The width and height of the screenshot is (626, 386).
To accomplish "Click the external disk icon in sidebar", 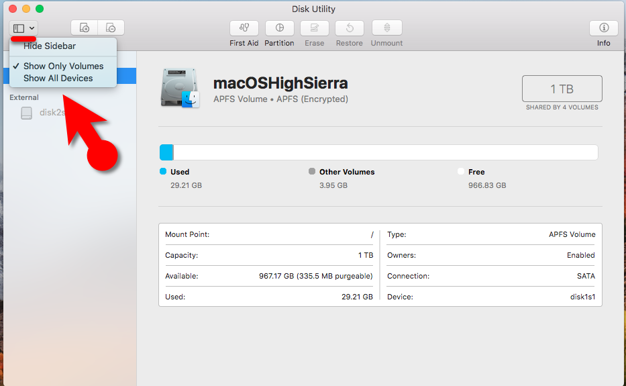I will [x=26, y=113].
